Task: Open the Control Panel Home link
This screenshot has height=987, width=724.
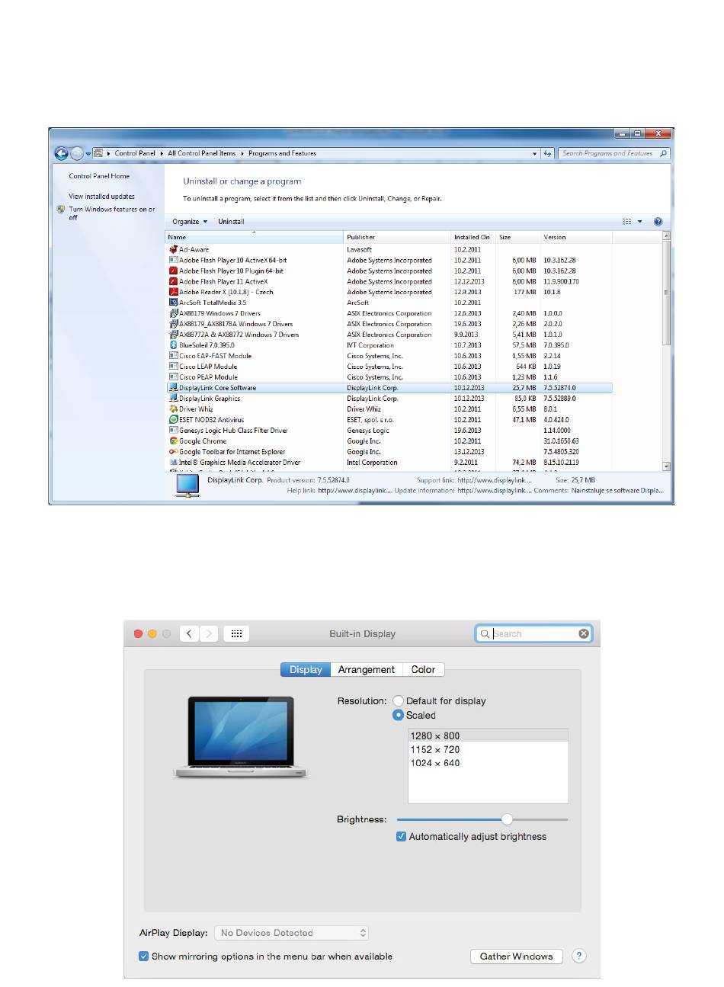Action: click(x=99, y=176)
